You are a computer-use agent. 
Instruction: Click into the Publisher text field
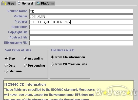tap(81, 17)
